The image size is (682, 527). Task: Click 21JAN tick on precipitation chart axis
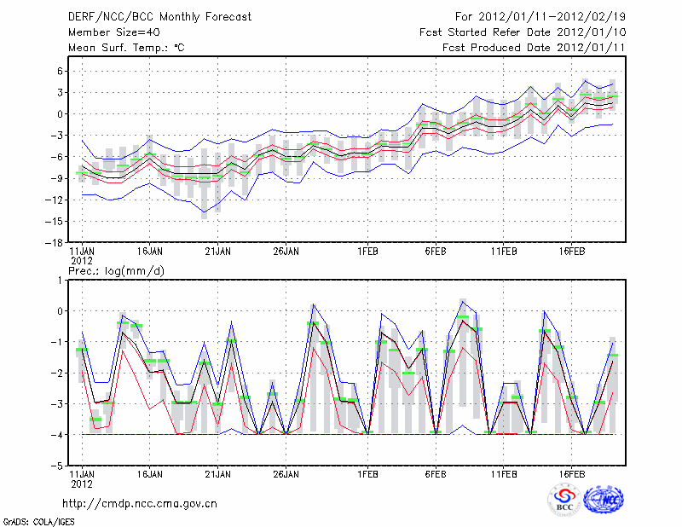(x=217, y=472)
